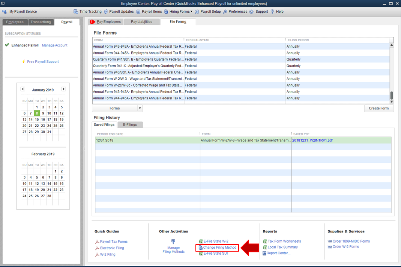Switch to the E-Filings tab
This screenshot has height=267, width=401.
pyautogui.click(x=130, y=124)
